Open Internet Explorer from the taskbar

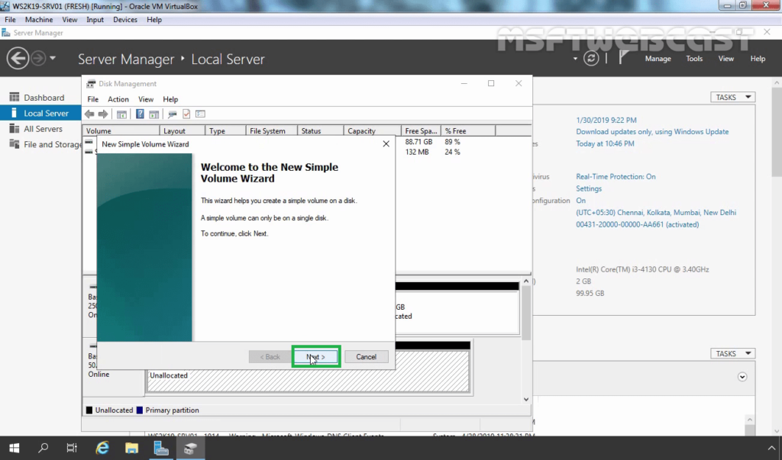102,448
